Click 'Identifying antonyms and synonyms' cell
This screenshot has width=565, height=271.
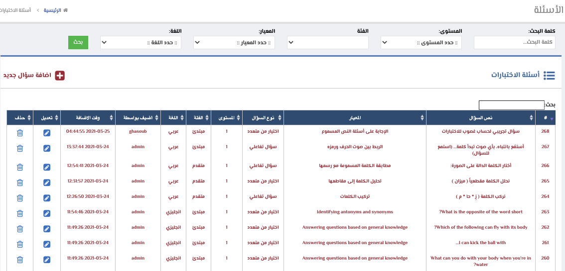click(355, 212)
